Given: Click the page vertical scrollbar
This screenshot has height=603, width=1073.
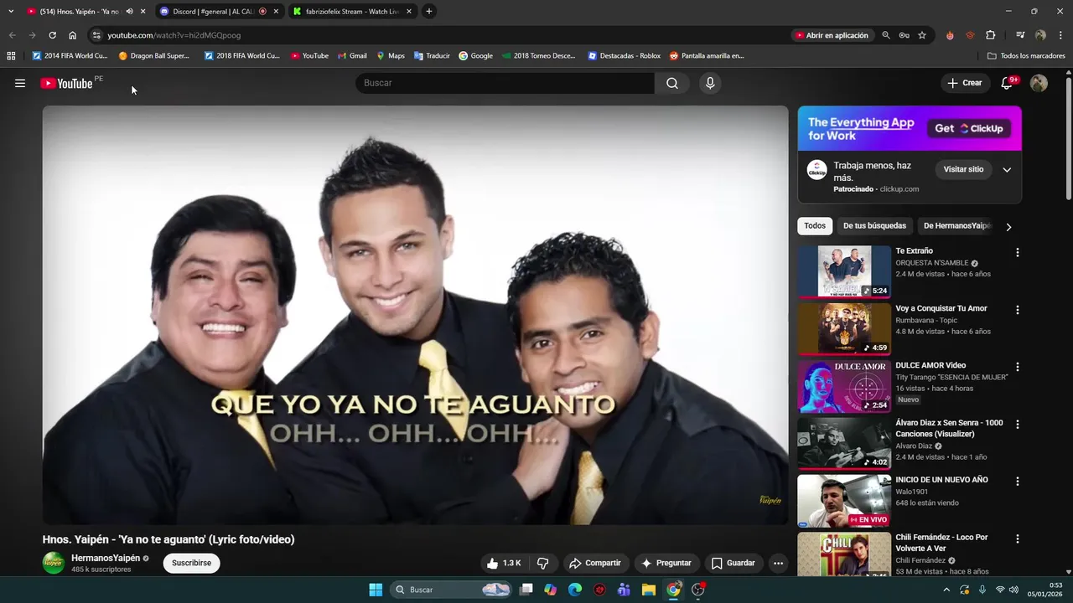Looking at the screenshot, I should pyautogui.click(x=1068, y=138).
